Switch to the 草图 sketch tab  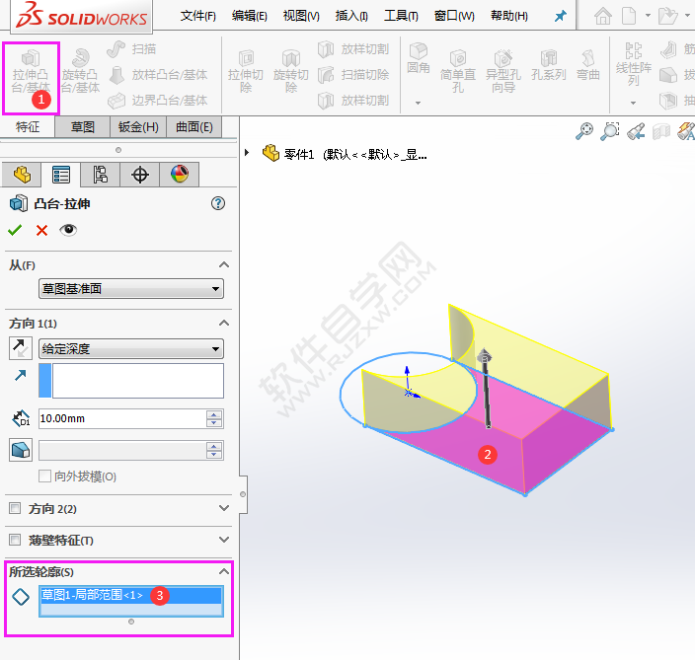[83, 127]
